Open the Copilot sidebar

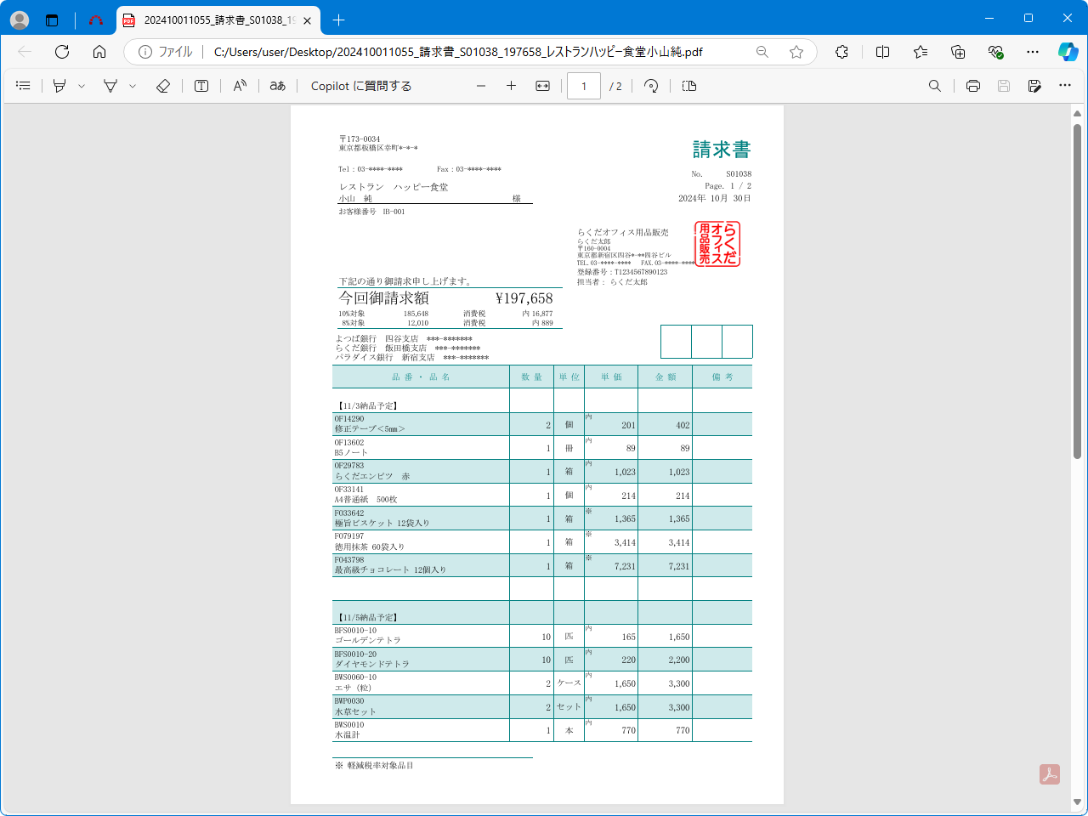pyautogui.click(x=1068, y=52)
